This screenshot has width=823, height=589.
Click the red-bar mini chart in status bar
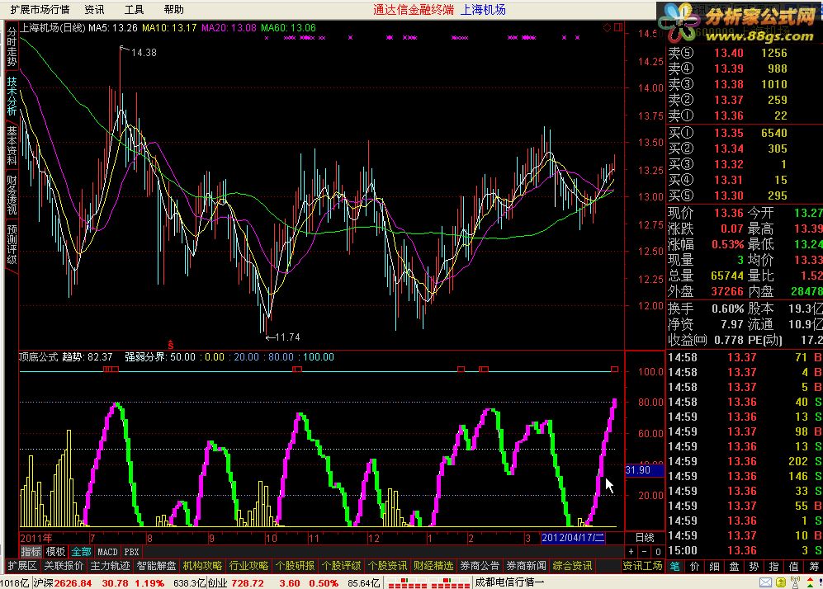point(428,582)
